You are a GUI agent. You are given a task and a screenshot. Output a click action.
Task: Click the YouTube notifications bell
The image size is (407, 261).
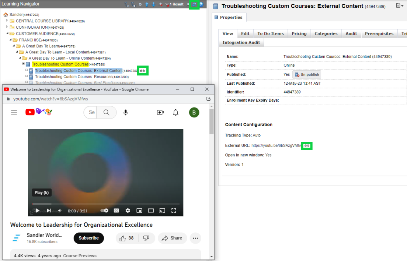tap(176, 112)
